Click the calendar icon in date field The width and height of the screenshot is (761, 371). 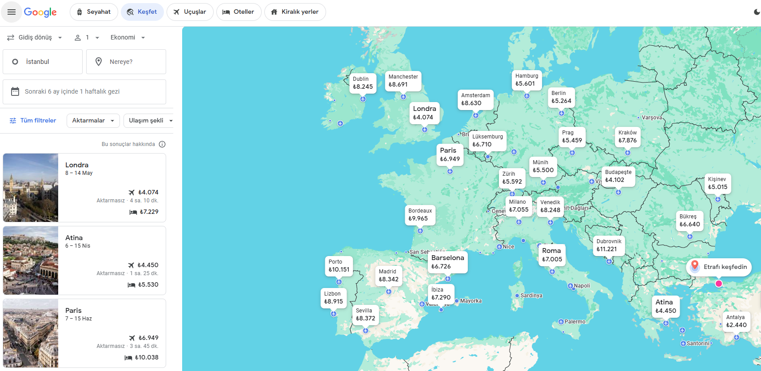click(x=15, y=91)
